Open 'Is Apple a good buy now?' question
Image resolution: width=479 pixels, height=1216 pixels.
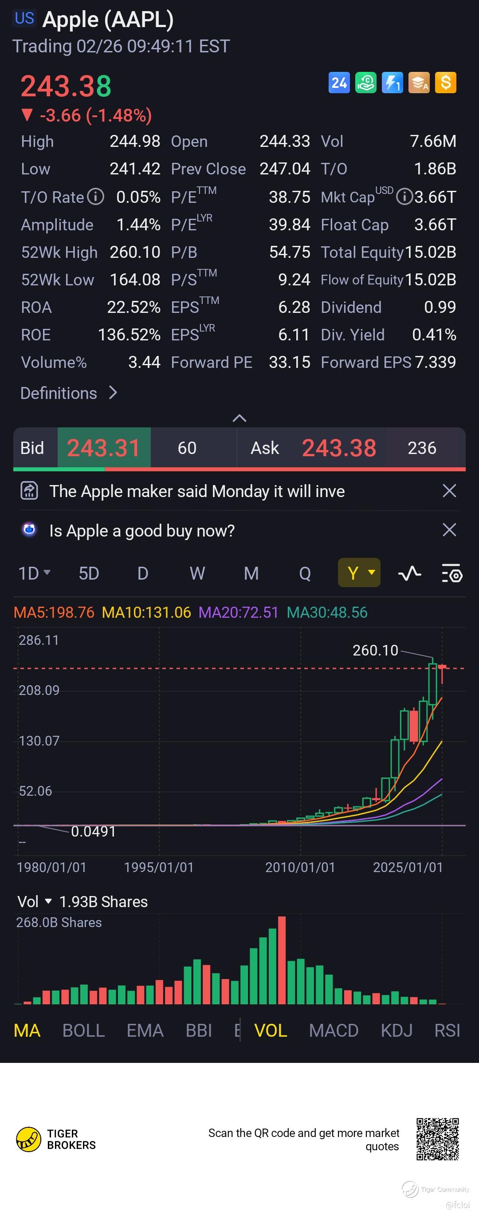(142, 531)
